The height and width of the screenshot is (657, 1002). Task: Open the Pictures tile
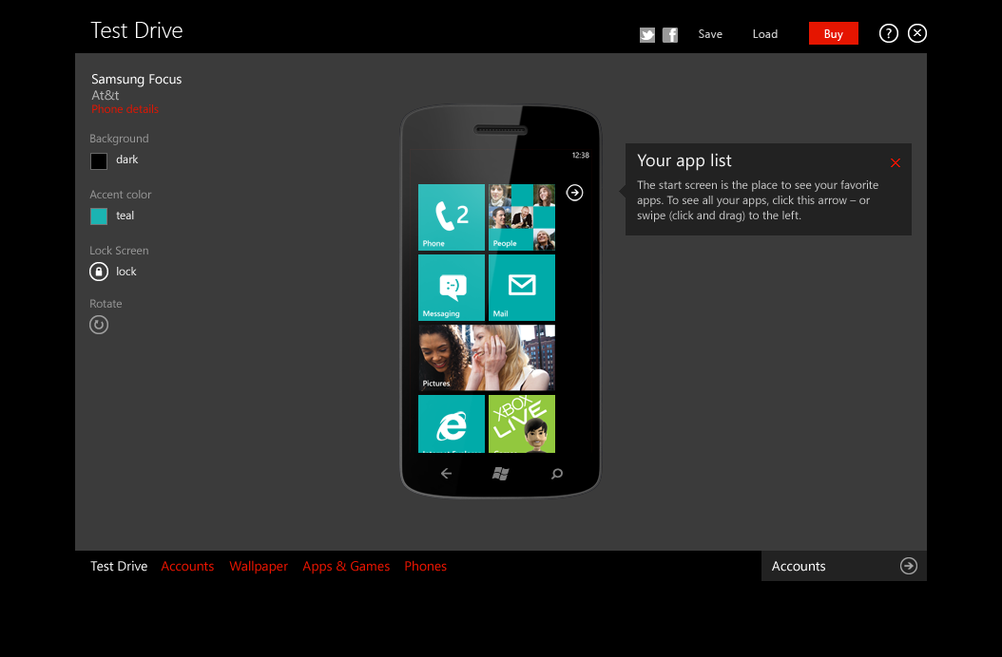tap(487, 358)
